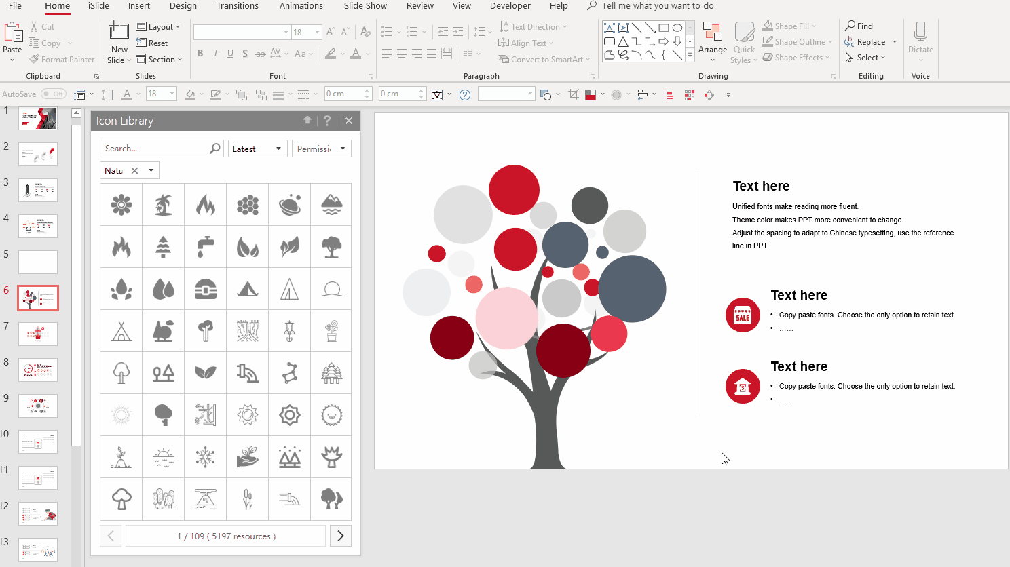Screen dimensions: 1010x567
Task: Expand the font size dropdown
Action: click(316, 31)
